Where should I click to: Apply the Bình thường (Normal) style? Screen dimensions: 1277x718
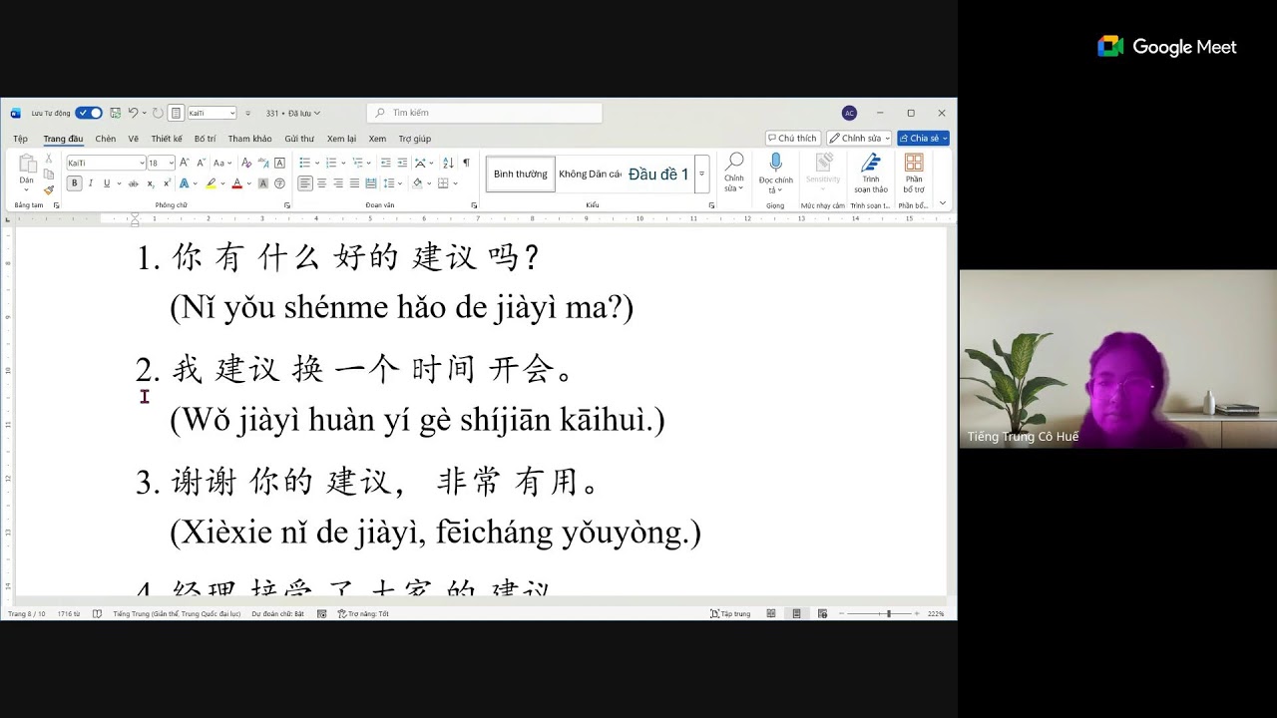521,174
